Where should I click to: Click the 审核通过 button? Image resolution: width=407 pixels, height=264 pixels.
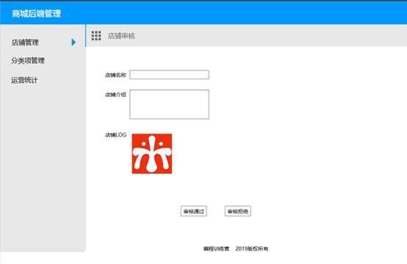(x=194, y=211)
